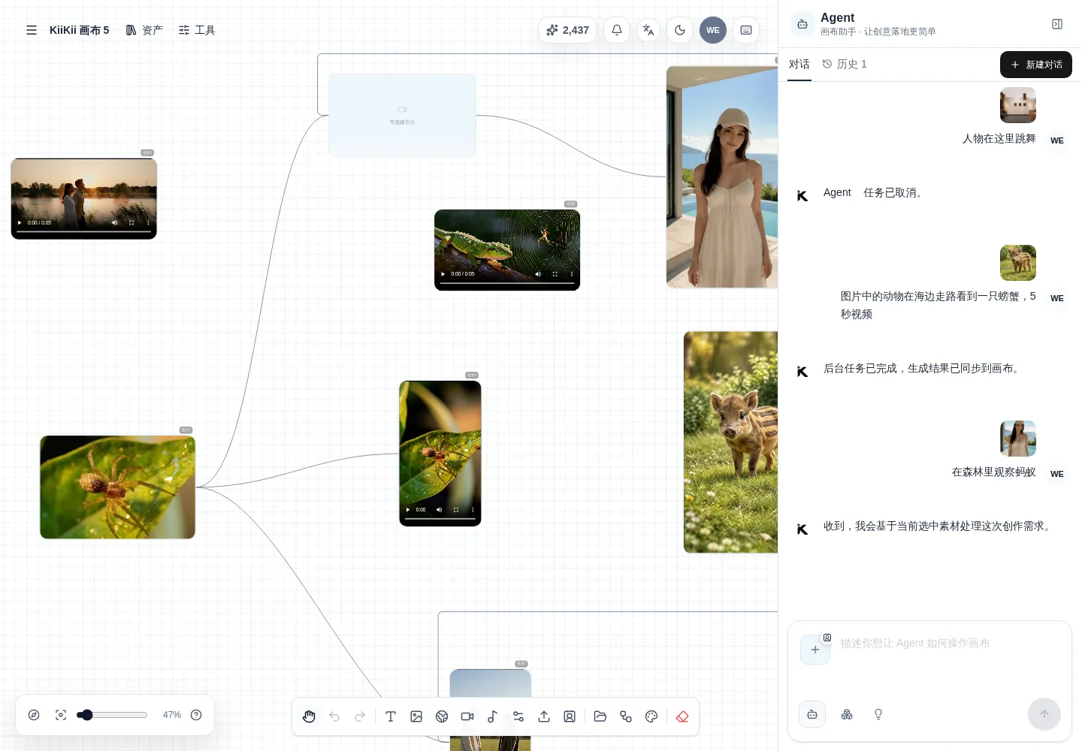Click the lightbulb ideas icon below input

pyautogui.click(x=878, y=714)
